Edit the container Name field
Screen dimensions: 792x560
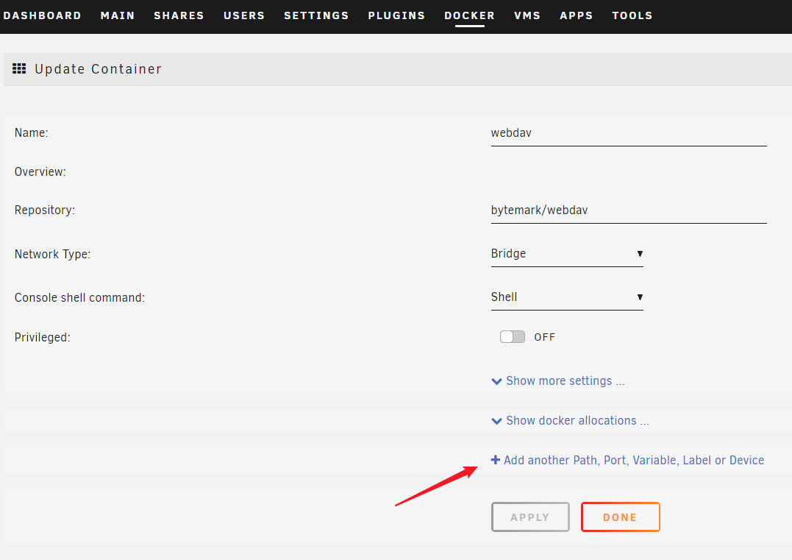[628, 134]
